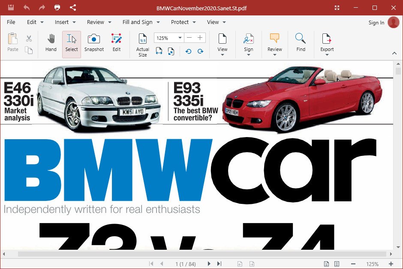Viewport: 403px width, 269px height.
Task: Fit page to width icon
Action: pyautogui.click(x=159, y=51)
